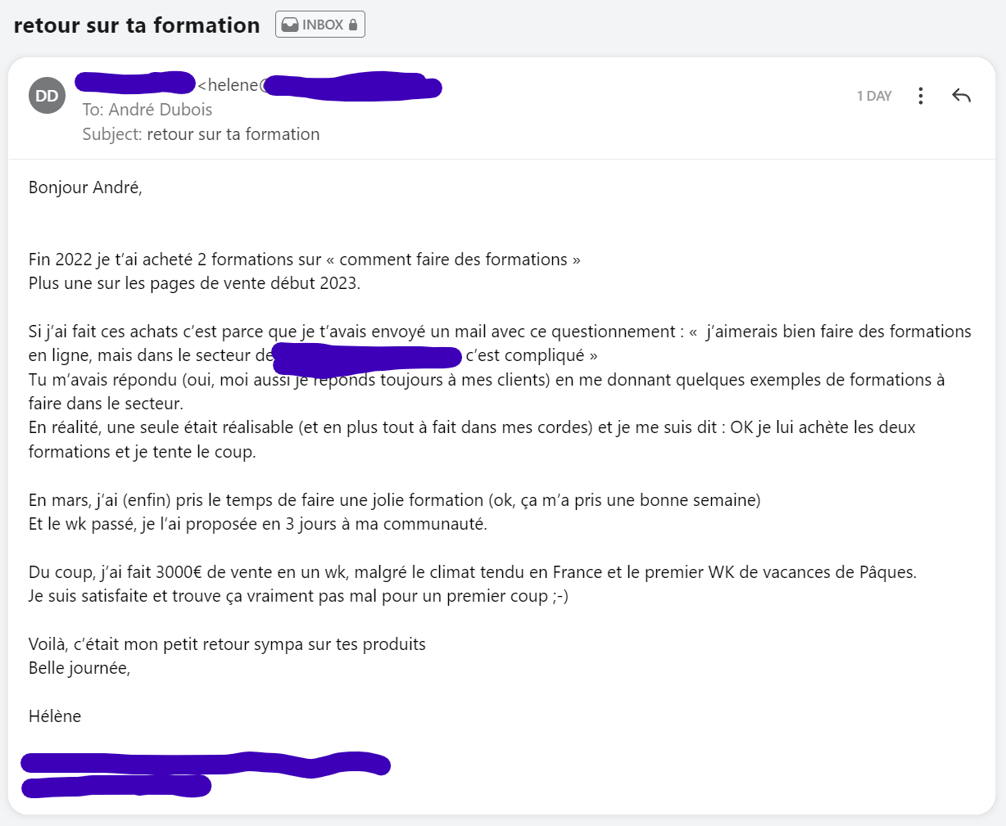1006x826 pixels.
Task: Click the INBOX label text
Action: click(x=323, y=25)
